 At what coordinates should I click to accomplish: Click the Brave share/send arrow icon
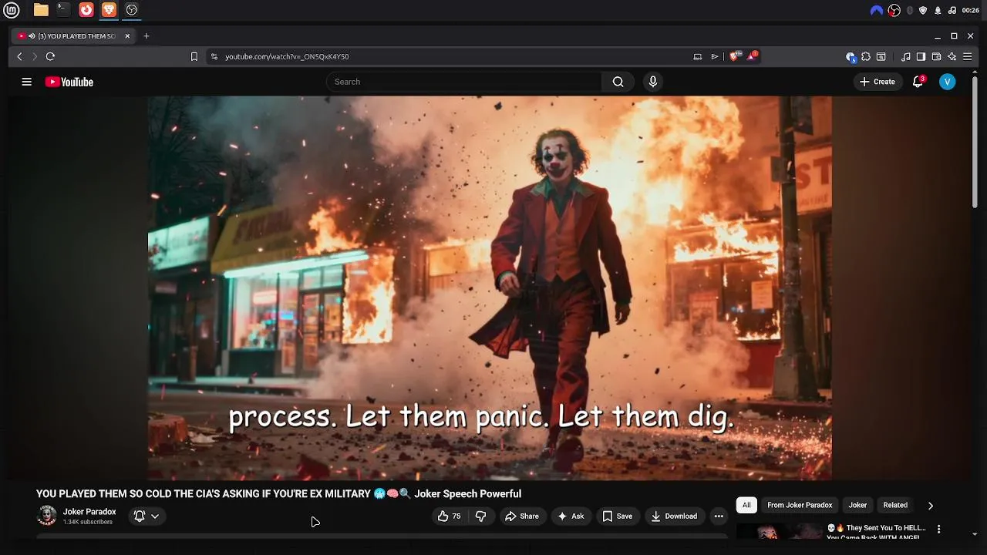click(x=715, y=56)
